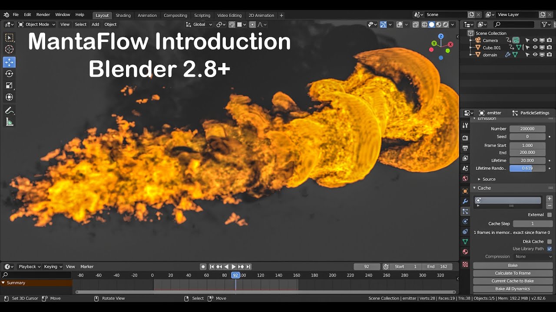Select the Move tool in the viewport toolbar

[x=9, y=62]
